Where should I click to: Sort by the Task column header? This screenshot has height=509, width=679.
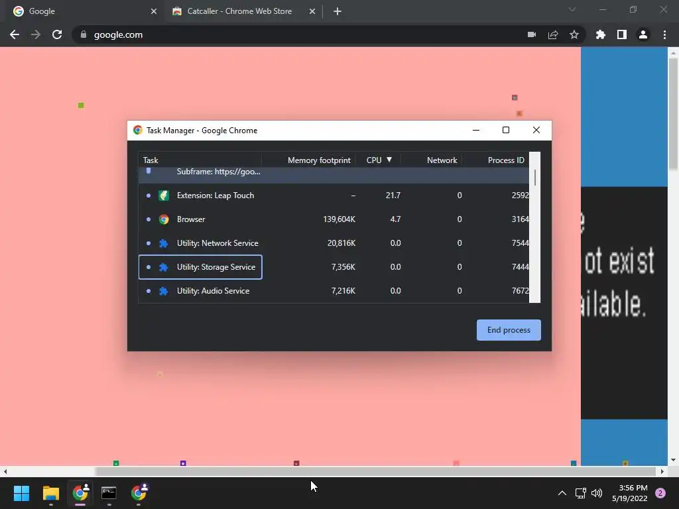click(x=200, y=160)
